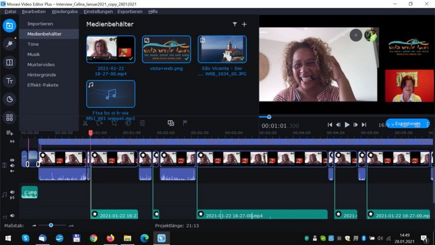Mute the video track audio
Screen dimensions: 435x245
click(x=12, y=165)
